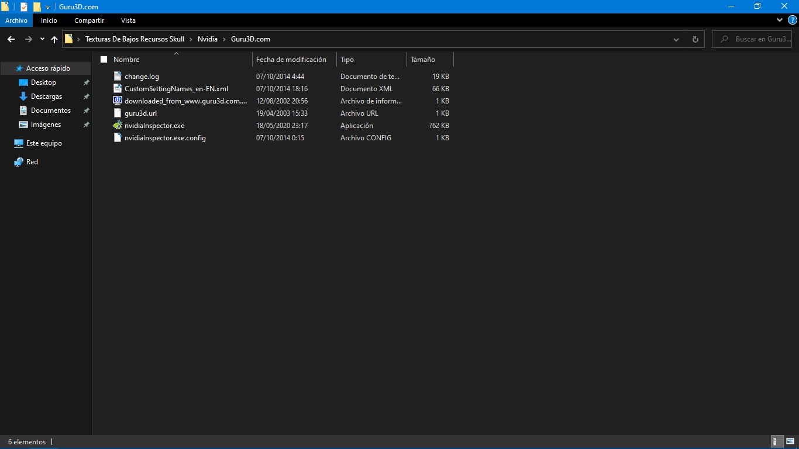Expand the ribbon with the chevron
Viewport: 799px width, 449px height.
click(780, 20)
